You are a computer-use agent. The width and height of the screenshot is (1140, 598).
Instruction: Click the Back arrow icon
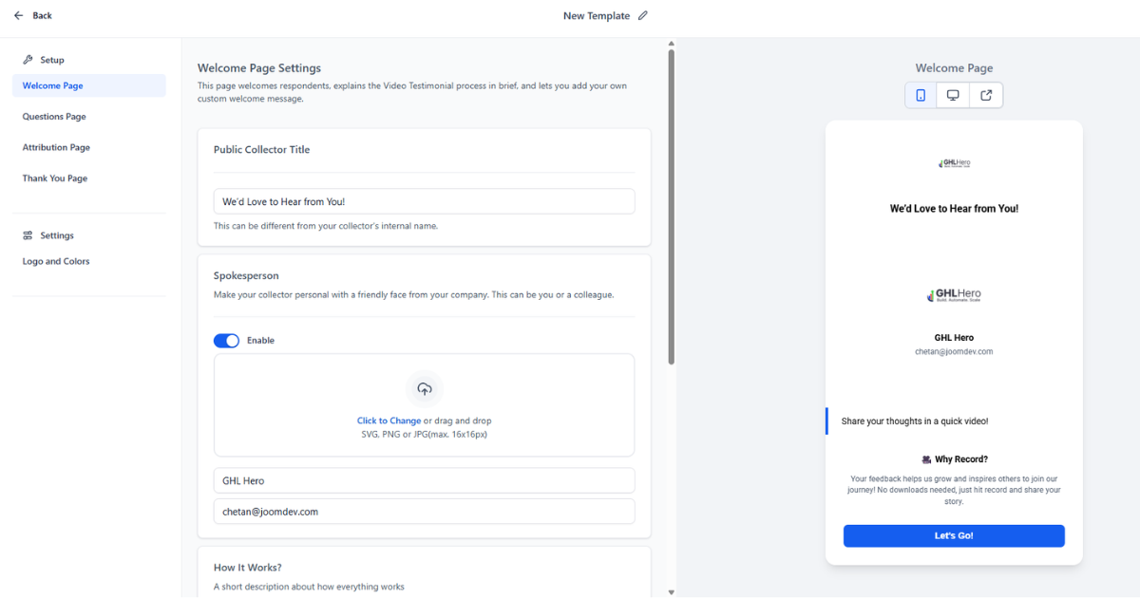tap(18, 15)
